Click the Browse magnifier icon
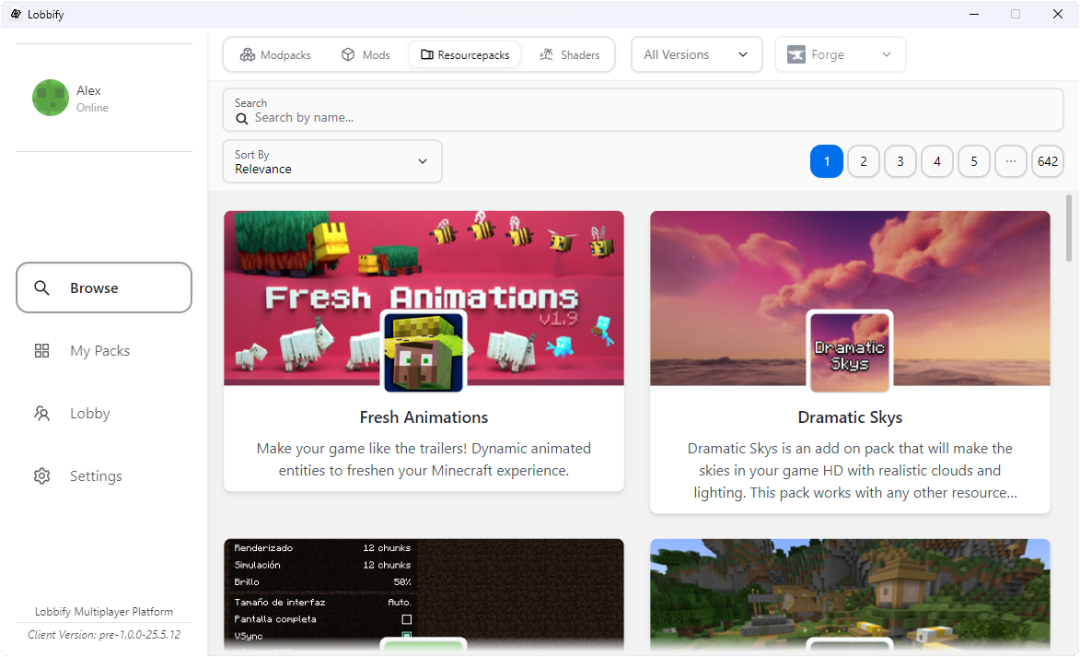The height and width of the screenshot is (657, 1080). coord(42,287)
